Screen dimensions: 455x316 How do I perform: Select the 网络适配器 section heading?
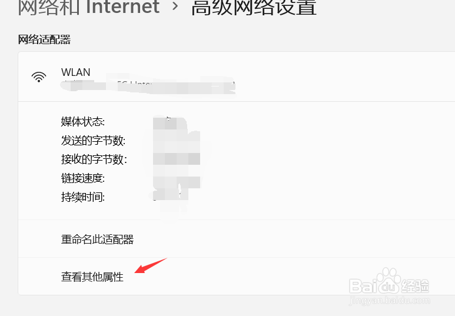coord(44,39)
